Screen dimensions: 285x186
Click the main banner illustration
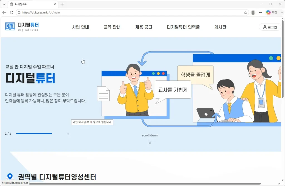click(189, 89)
